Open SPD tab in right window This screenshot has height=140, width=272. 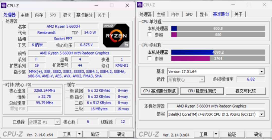point(189,14)
